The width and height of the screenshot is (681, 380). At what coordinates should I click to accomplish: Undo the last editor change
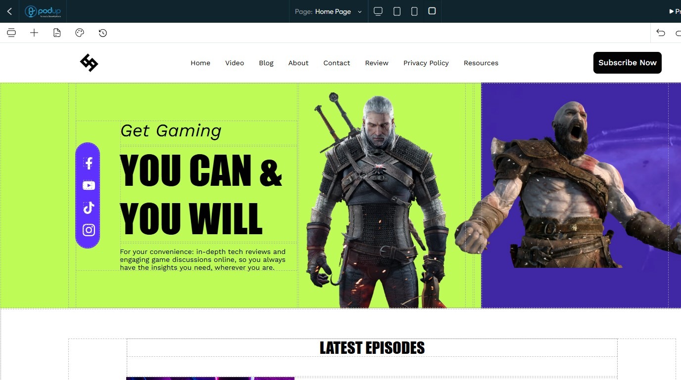click(x=661, y=33)
